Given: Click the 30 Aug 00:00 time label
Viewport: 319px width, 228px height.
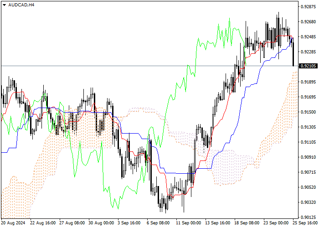Looking at the screenshot, I should pyautogui.click(x=102, y=223).
